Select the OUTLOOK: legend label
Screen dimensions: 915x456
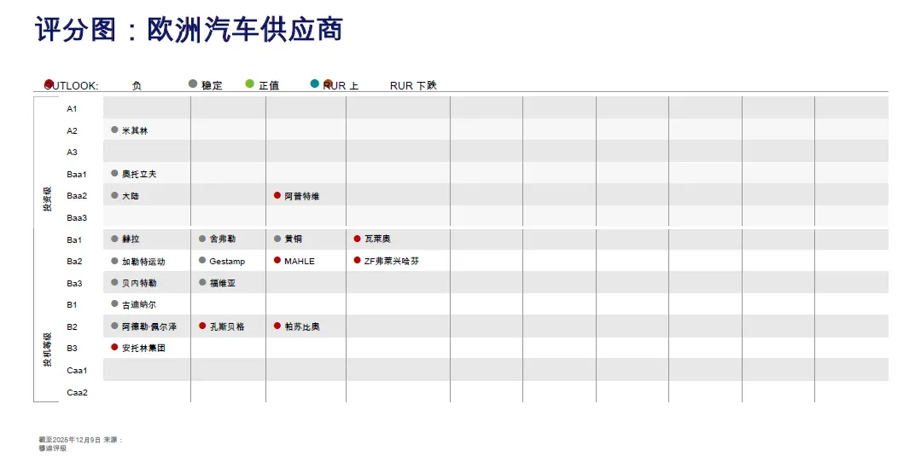[x=71, y=85]
